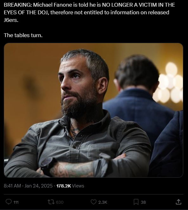Click the 8:41 AM timestamp link
The width and height of the screenshot is (188, 210).
pyautogui.click(x=12, y=186)
